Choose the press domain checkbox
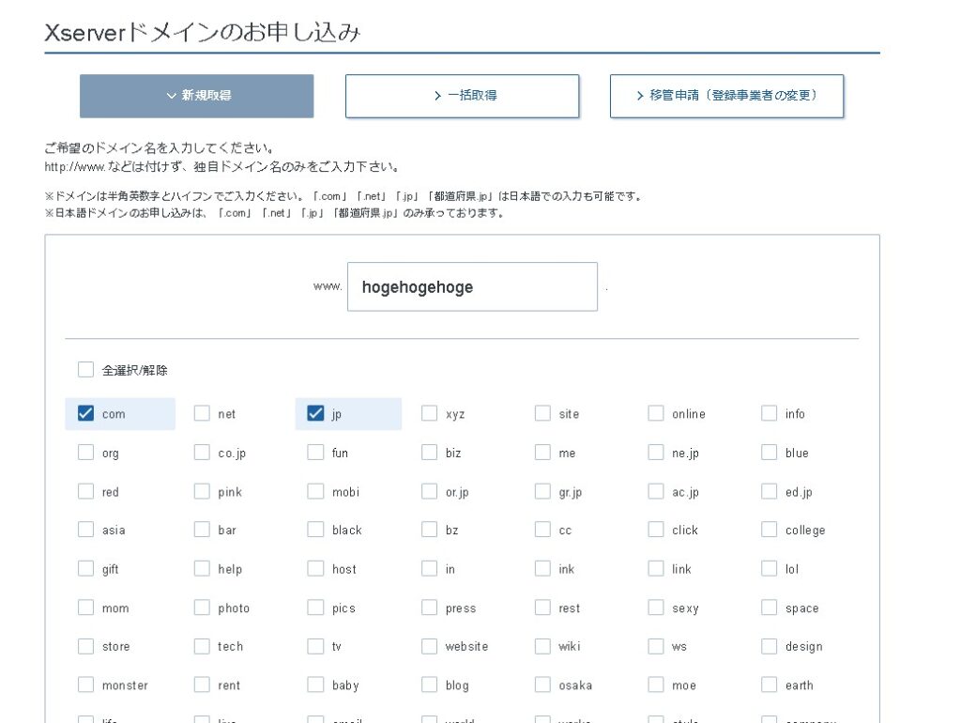The height and width of the screenshot is (723, 961). pos(429,608)
